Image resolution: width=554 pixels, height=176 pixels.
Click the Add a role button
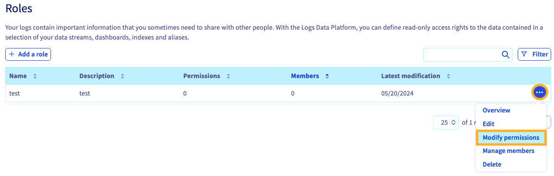[x=28, y=54]
